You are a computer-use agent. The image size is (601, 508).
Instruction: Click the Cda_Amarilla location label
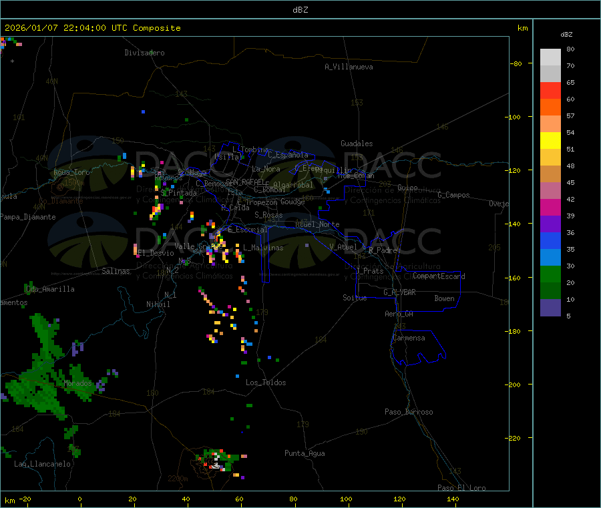point(50,289)
